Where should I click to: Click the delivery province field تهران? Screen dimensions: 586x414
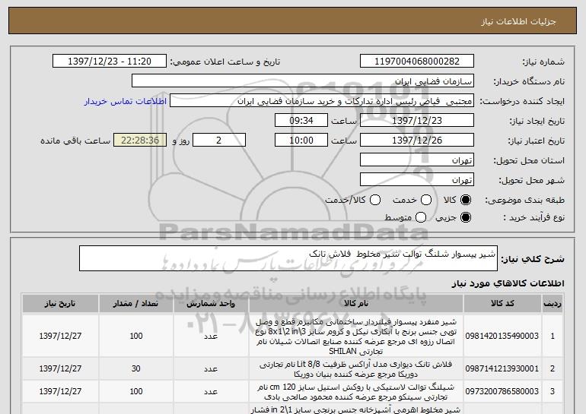click(417, 160)
